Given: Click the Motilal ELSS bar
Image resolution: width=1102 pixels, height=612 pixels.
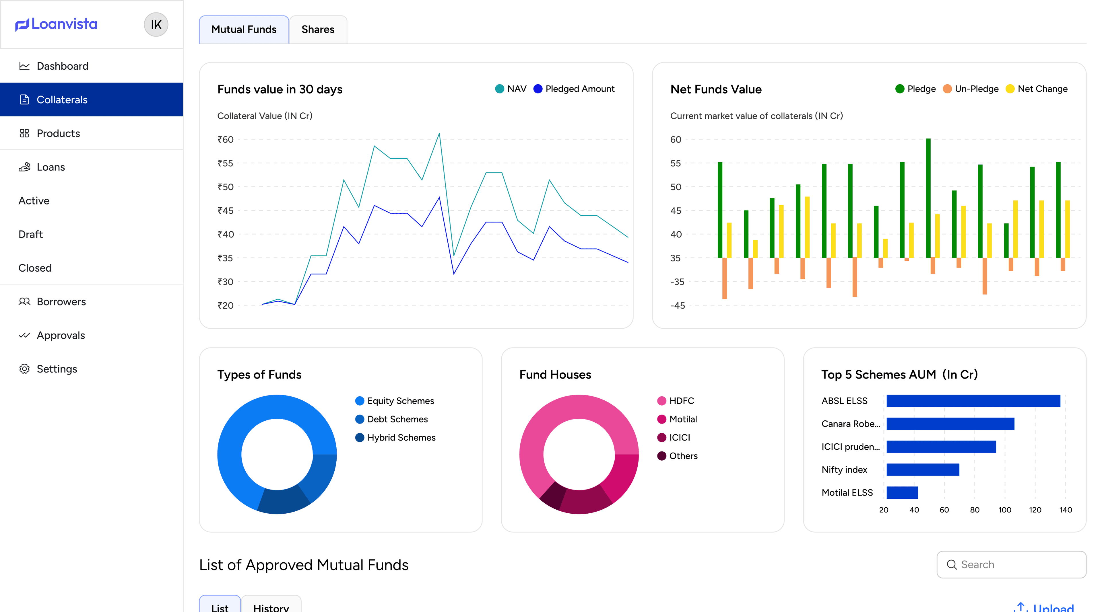Looking at the screenshot, I should coord(902,493).
